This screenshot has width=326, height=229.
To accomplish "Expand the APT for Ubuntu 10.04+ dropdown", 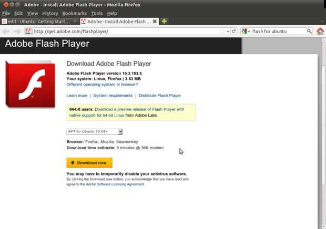I will 95,132.
